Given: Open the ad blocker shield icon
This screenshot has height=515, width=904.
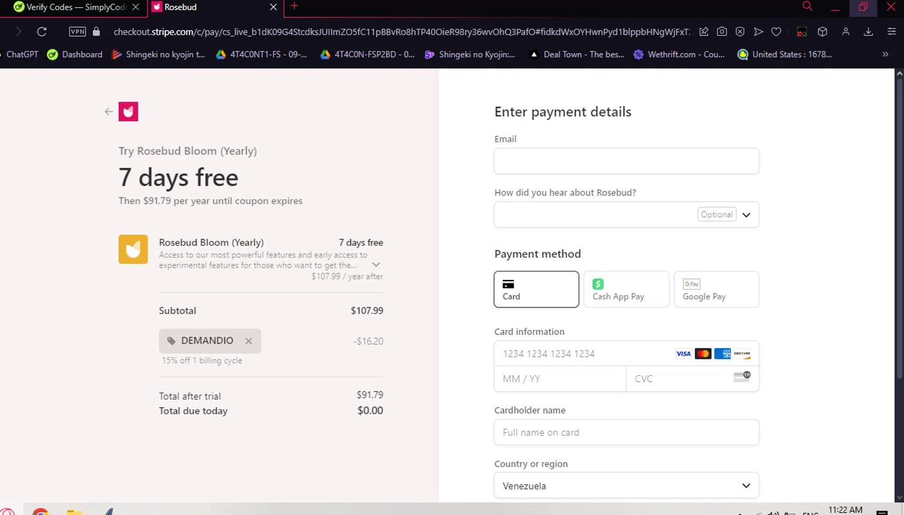Looking at the screenshot, I should 740,31.
